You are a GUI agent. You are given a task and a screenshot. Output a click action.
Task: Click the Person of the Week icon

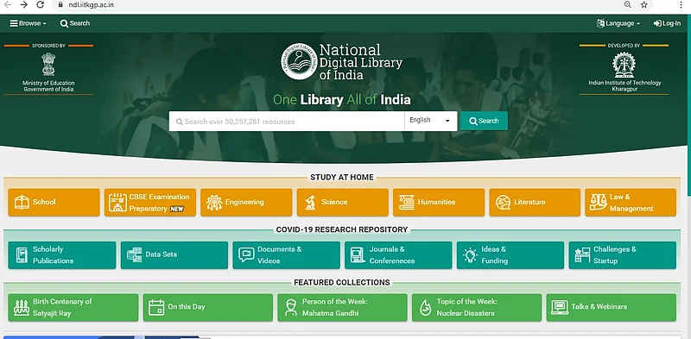pyautogui.click(x=291, y=307)
